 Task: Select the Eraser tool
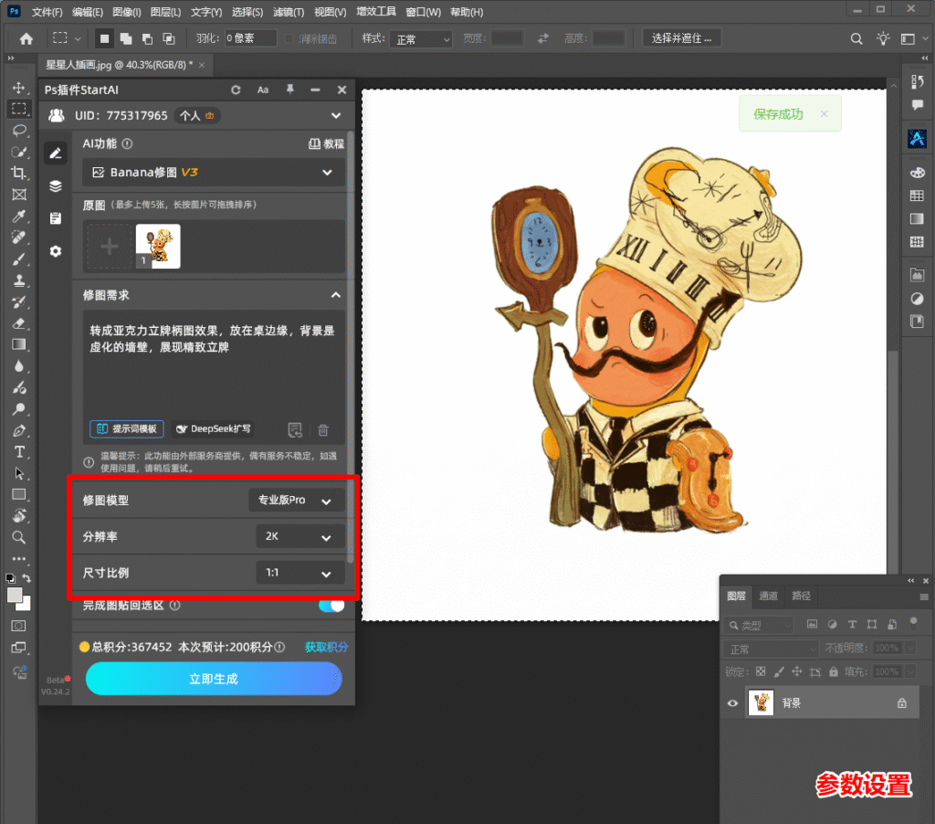[19, 323]
